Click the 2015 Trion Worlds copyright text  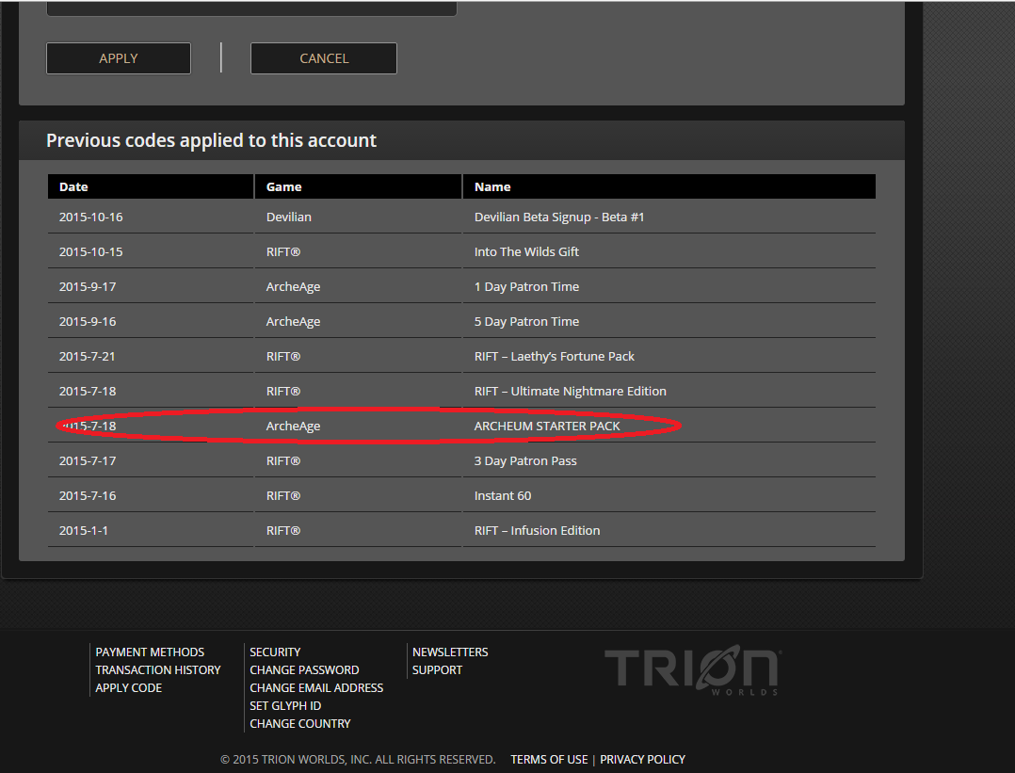358,760
